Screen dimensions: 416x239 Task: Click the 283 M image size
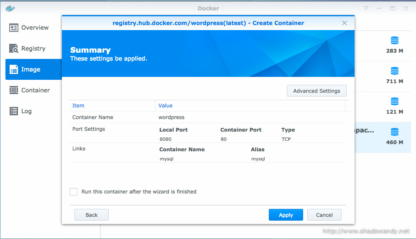(395, 51)
